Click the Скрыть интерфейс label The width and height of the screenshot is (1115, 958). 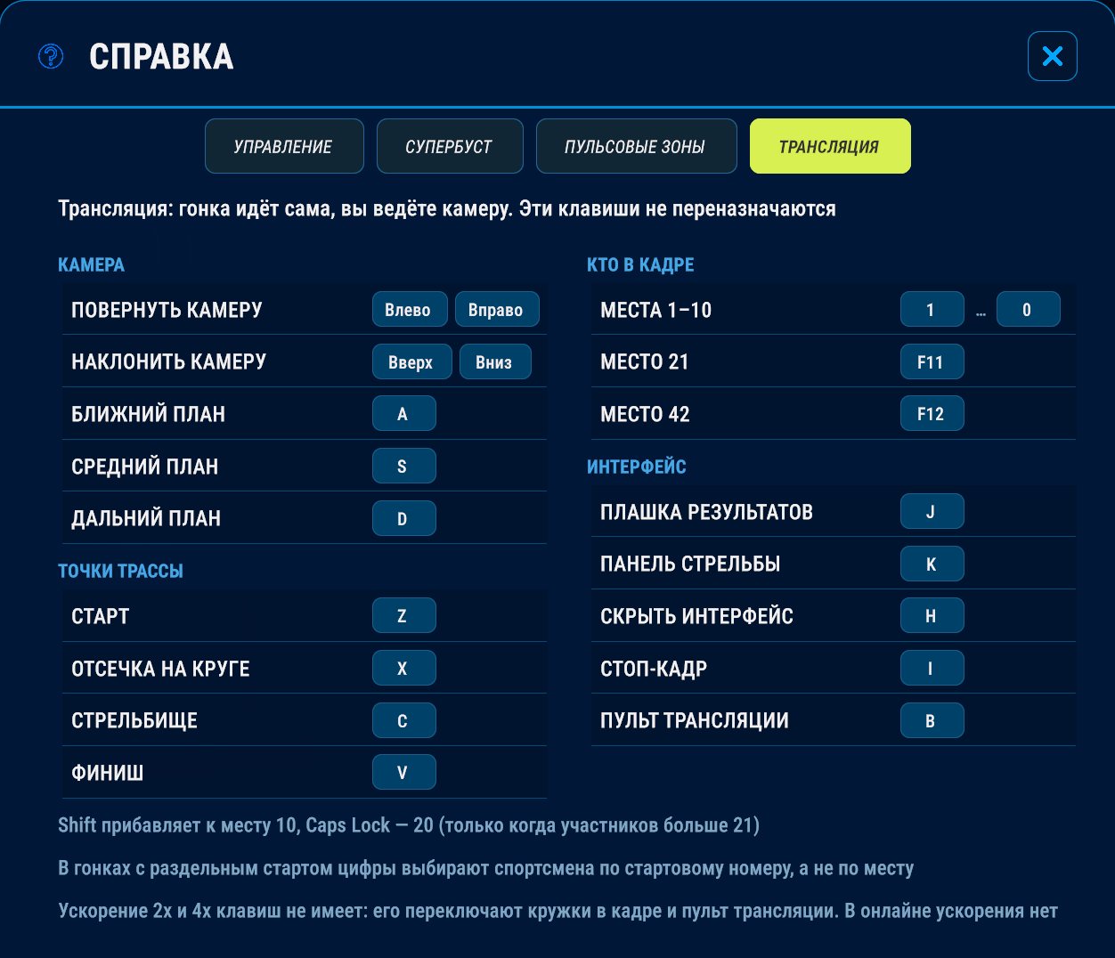coord(696,616)
